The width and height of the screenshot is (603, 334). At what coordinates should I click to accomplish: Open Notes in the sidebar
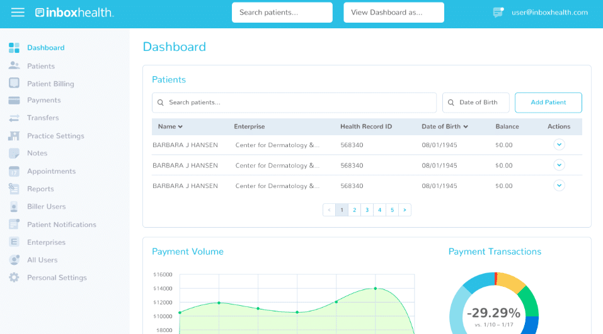[x=37, y=153]
